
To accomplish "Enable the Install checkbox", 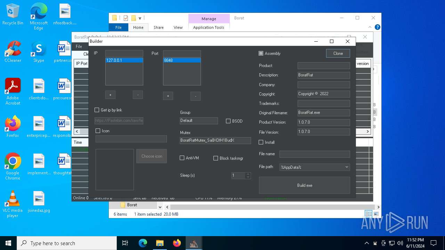I will (x=261, y=142).
